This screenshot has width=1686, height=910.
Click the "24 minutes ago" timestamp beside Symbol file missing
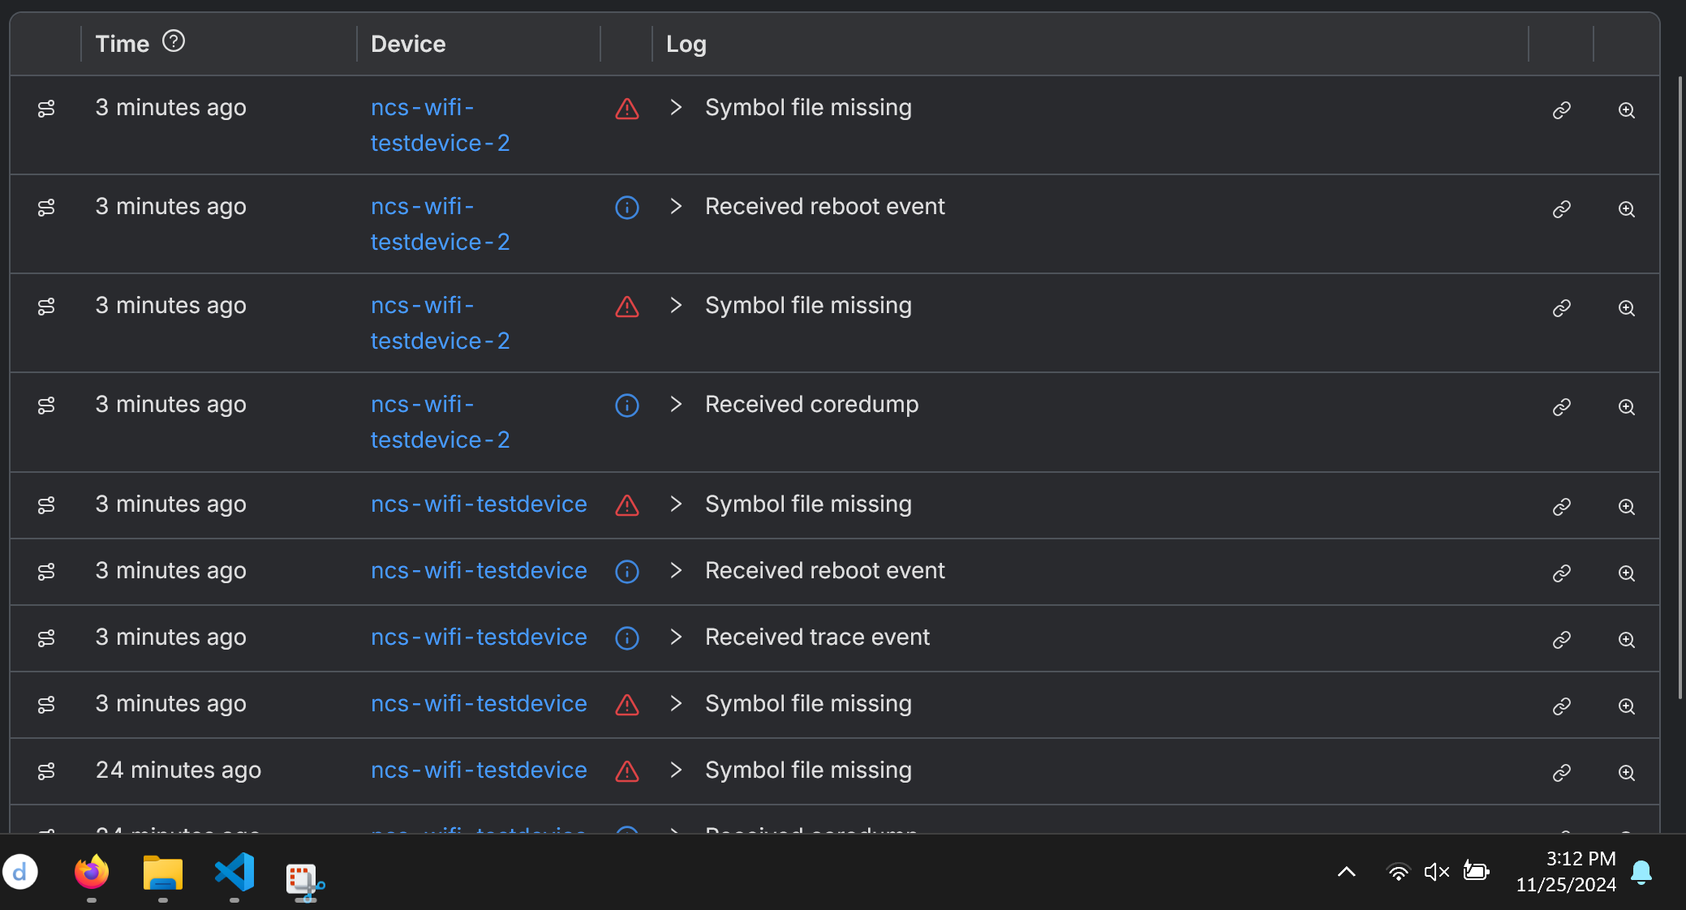[x=178, y=770]
